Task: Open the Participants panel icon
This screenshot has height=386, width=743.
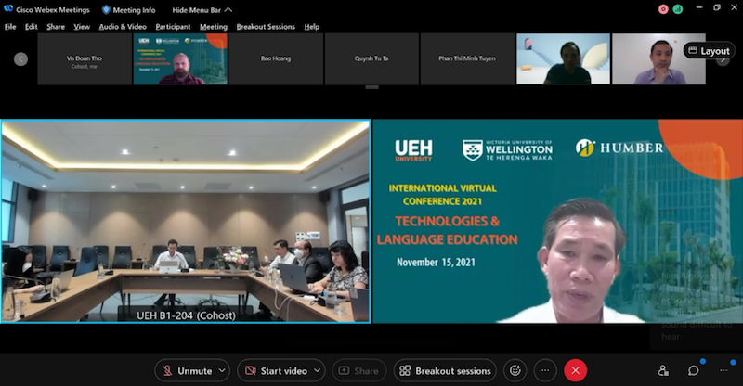Action: (663, 371)
